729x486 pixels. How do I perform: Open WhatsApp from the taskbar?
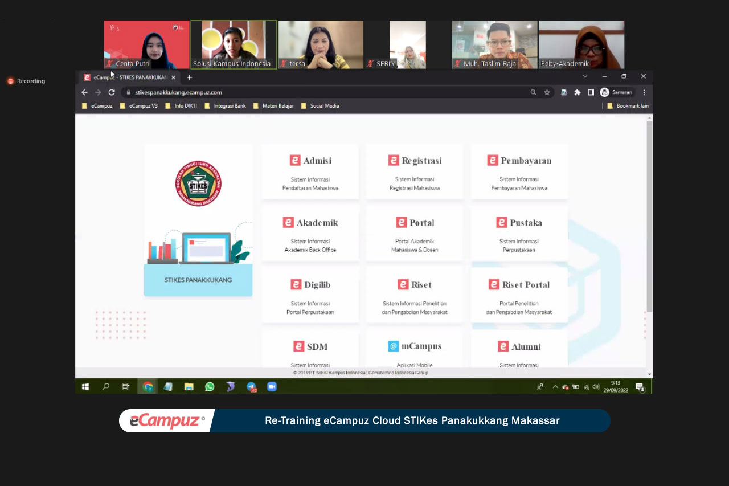(210, 386)
